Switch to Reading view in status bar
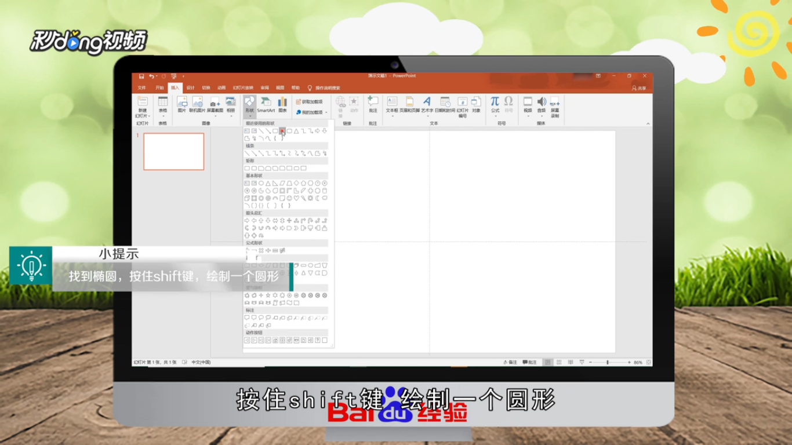792x445 pixels. coord(570,362)
